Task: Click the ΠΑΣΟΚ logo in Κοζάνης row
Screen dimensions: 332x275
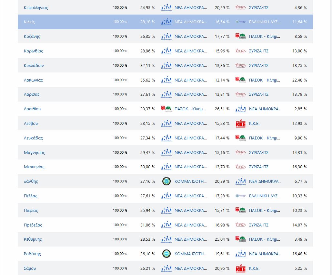Action: click(240, 37)
